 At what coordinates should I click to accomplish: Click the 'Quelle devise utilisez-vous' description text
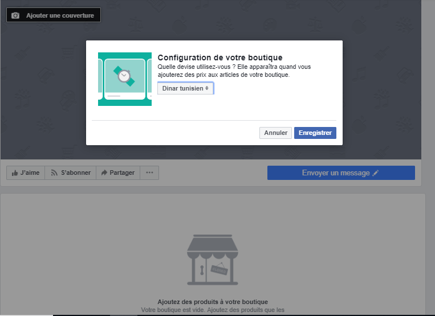pos(234,71)
